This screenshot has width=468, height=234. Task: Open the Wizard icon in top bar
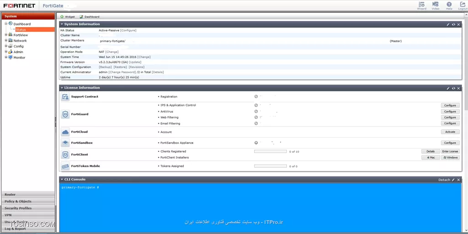click(421, 5)
